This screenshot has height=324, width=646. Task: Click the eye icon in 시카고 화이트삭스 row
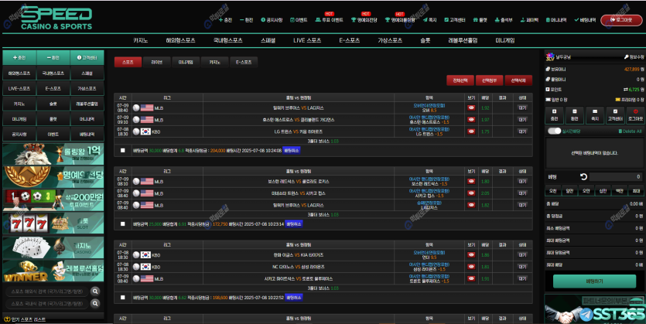pyautogui.click(x=471, y=278)
